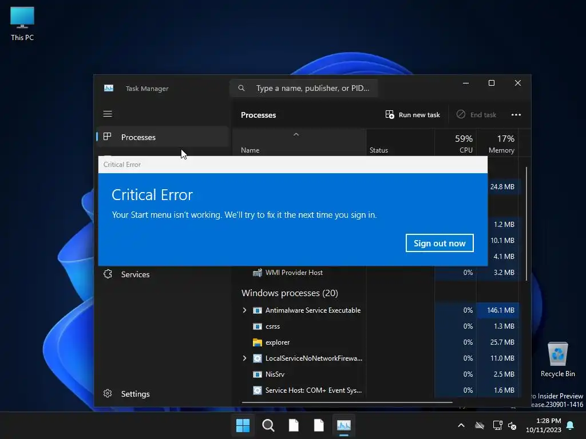Click the 24.8 MB memory value

tap(502, 187)
